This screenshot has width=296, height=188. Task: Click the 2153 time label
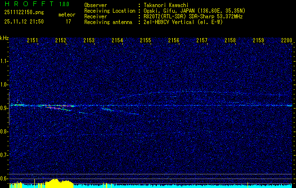[88, 41]
